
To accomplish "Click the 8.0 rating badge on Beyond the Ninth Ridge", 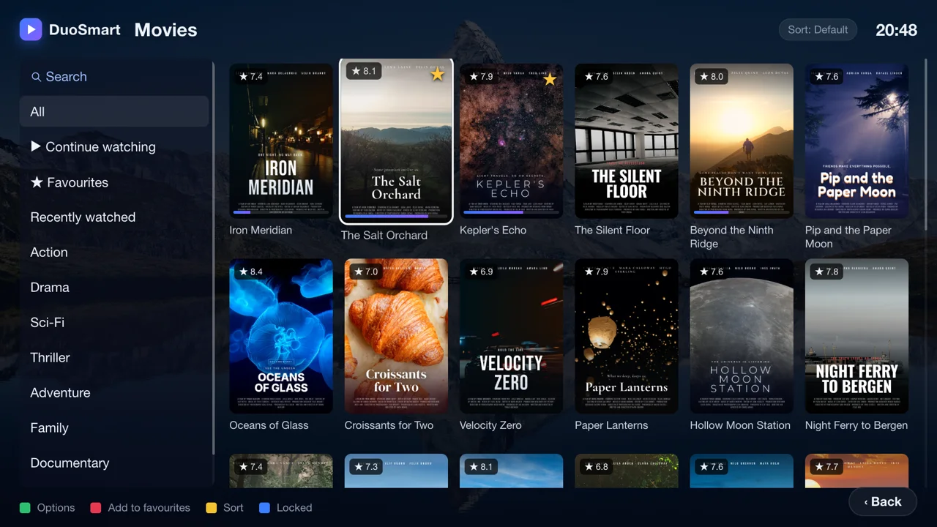I will pyautogui.click(x=711, y=76).
